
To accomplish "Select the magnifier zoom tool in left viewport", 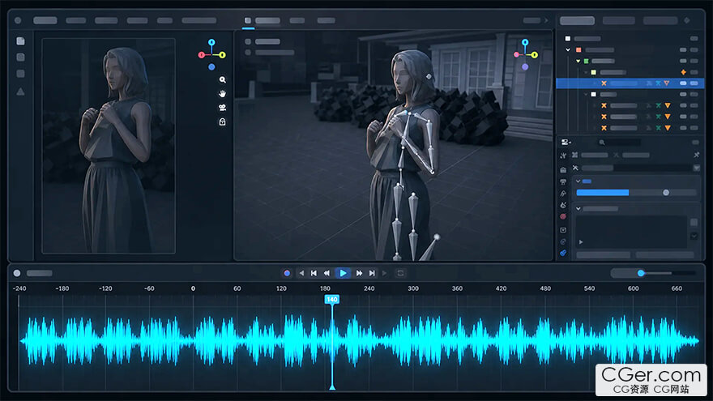I will coord(222,79).
